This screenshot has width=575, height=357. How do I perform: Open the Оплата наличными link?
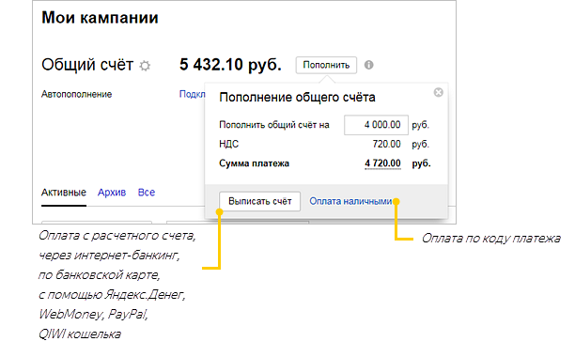[x=350, y=201]
